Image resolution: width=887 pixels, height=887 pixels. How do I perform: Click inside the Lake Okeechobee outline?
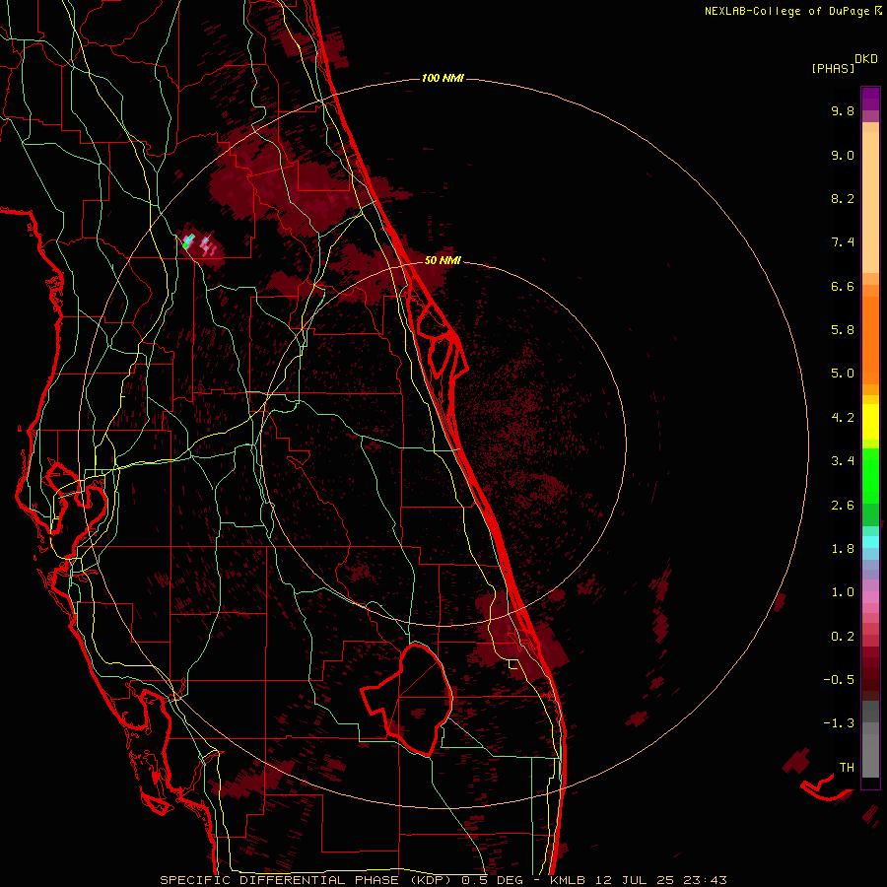pyautogui.click(x=416, y=699)
